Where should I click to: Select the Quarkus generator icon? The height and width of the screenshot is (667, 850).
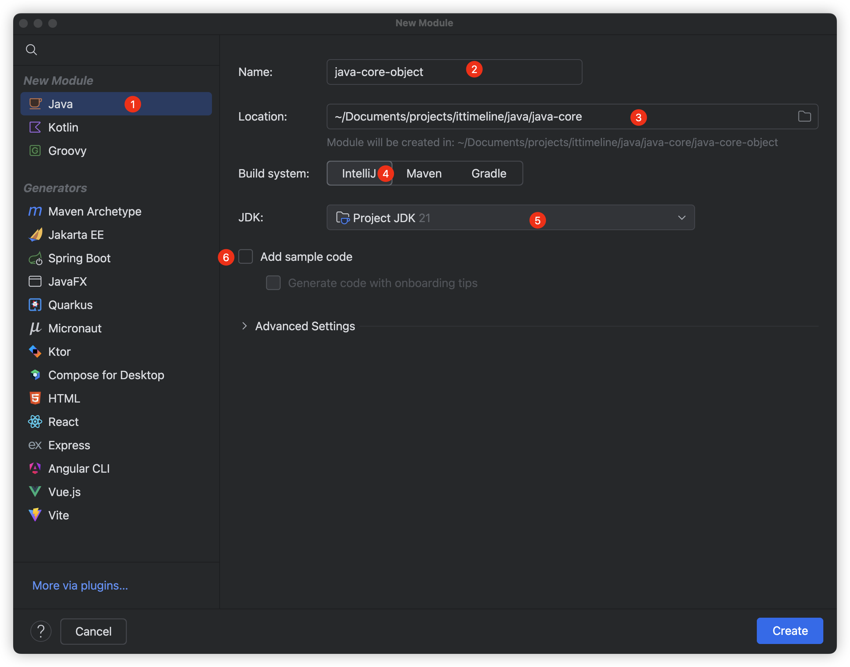tap(35, 305)
